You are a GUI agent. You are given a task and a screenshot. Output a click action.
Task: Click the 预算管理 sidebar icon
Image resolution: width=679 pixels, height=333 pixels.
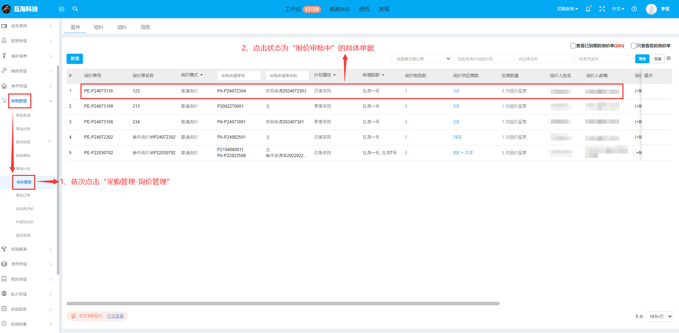point(4,279)
